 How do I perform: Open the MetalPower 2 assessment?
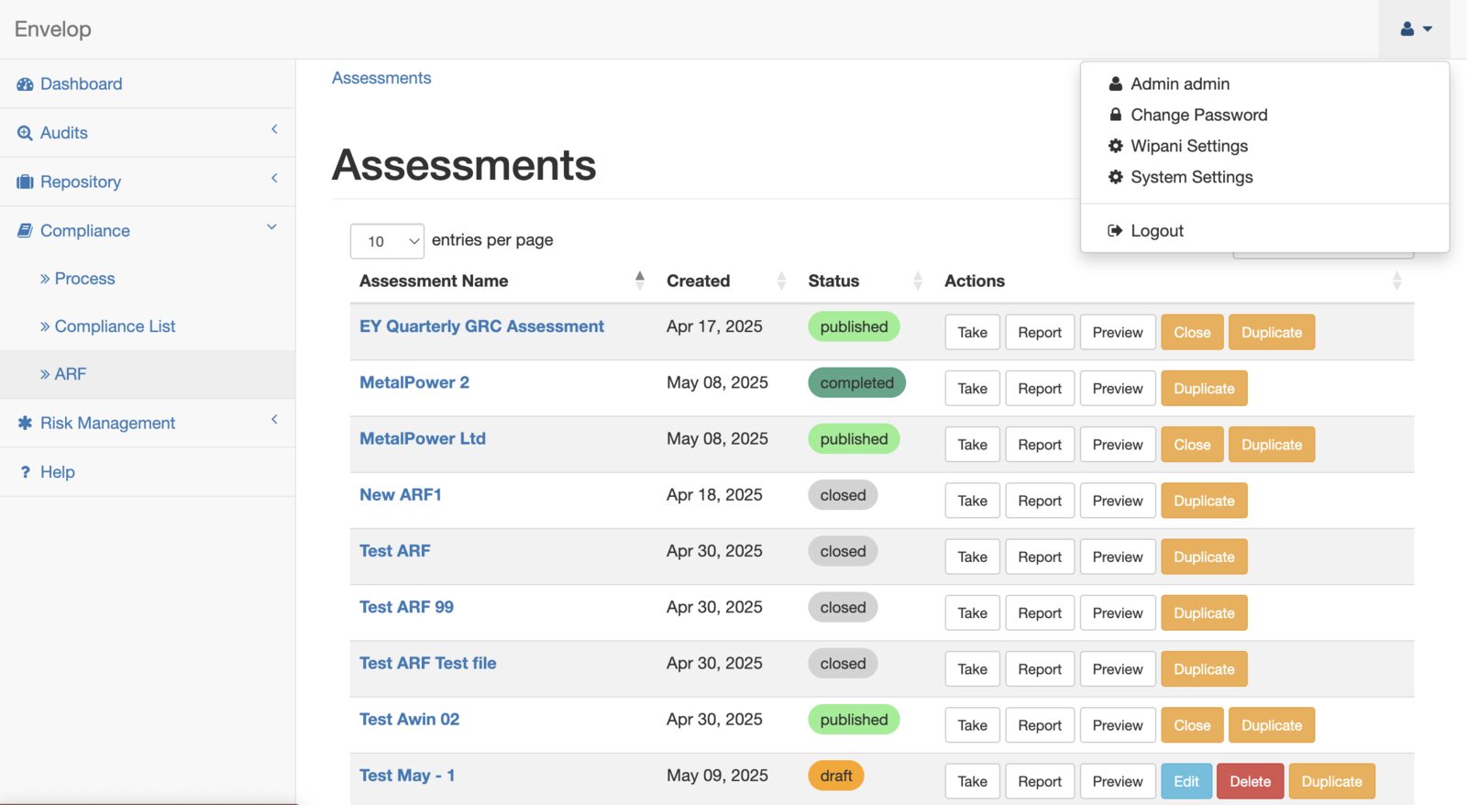(414, 382)
